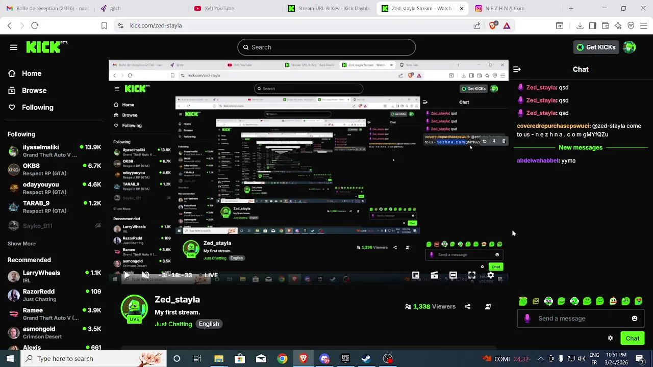Open Windows Start menu

(10, 359)
